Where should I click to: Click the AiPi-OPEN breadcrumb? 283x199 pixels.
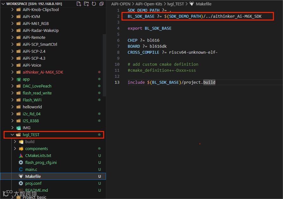(x=121, y=4)
